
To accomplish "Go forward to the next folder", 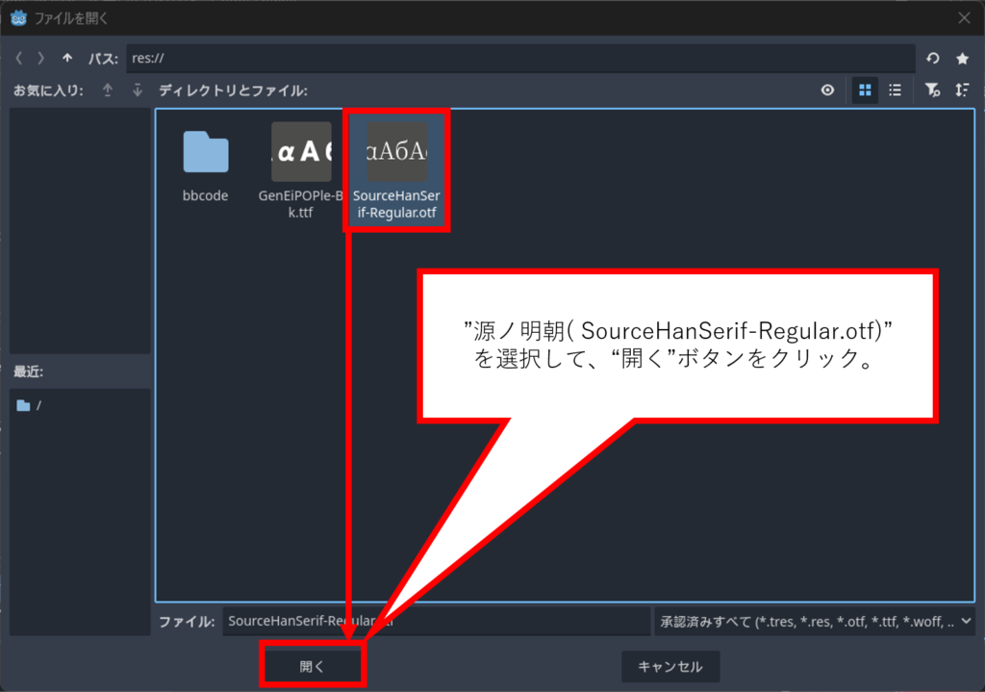I will click(x=41, y=59).
